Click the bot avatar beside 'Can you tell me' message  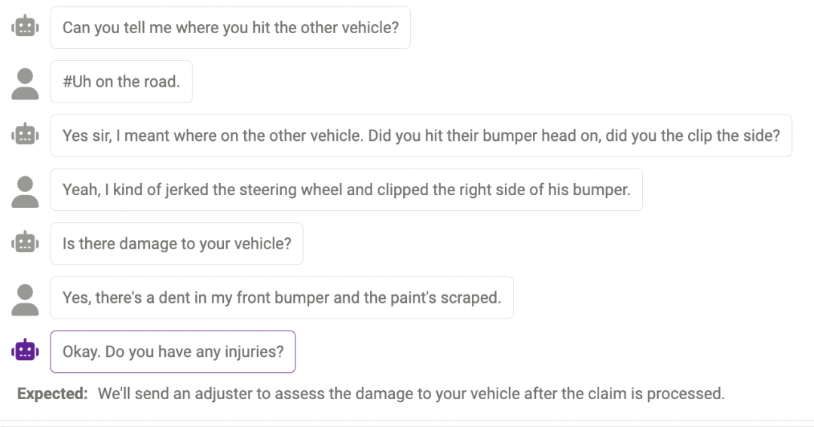(x=26, y=28)
